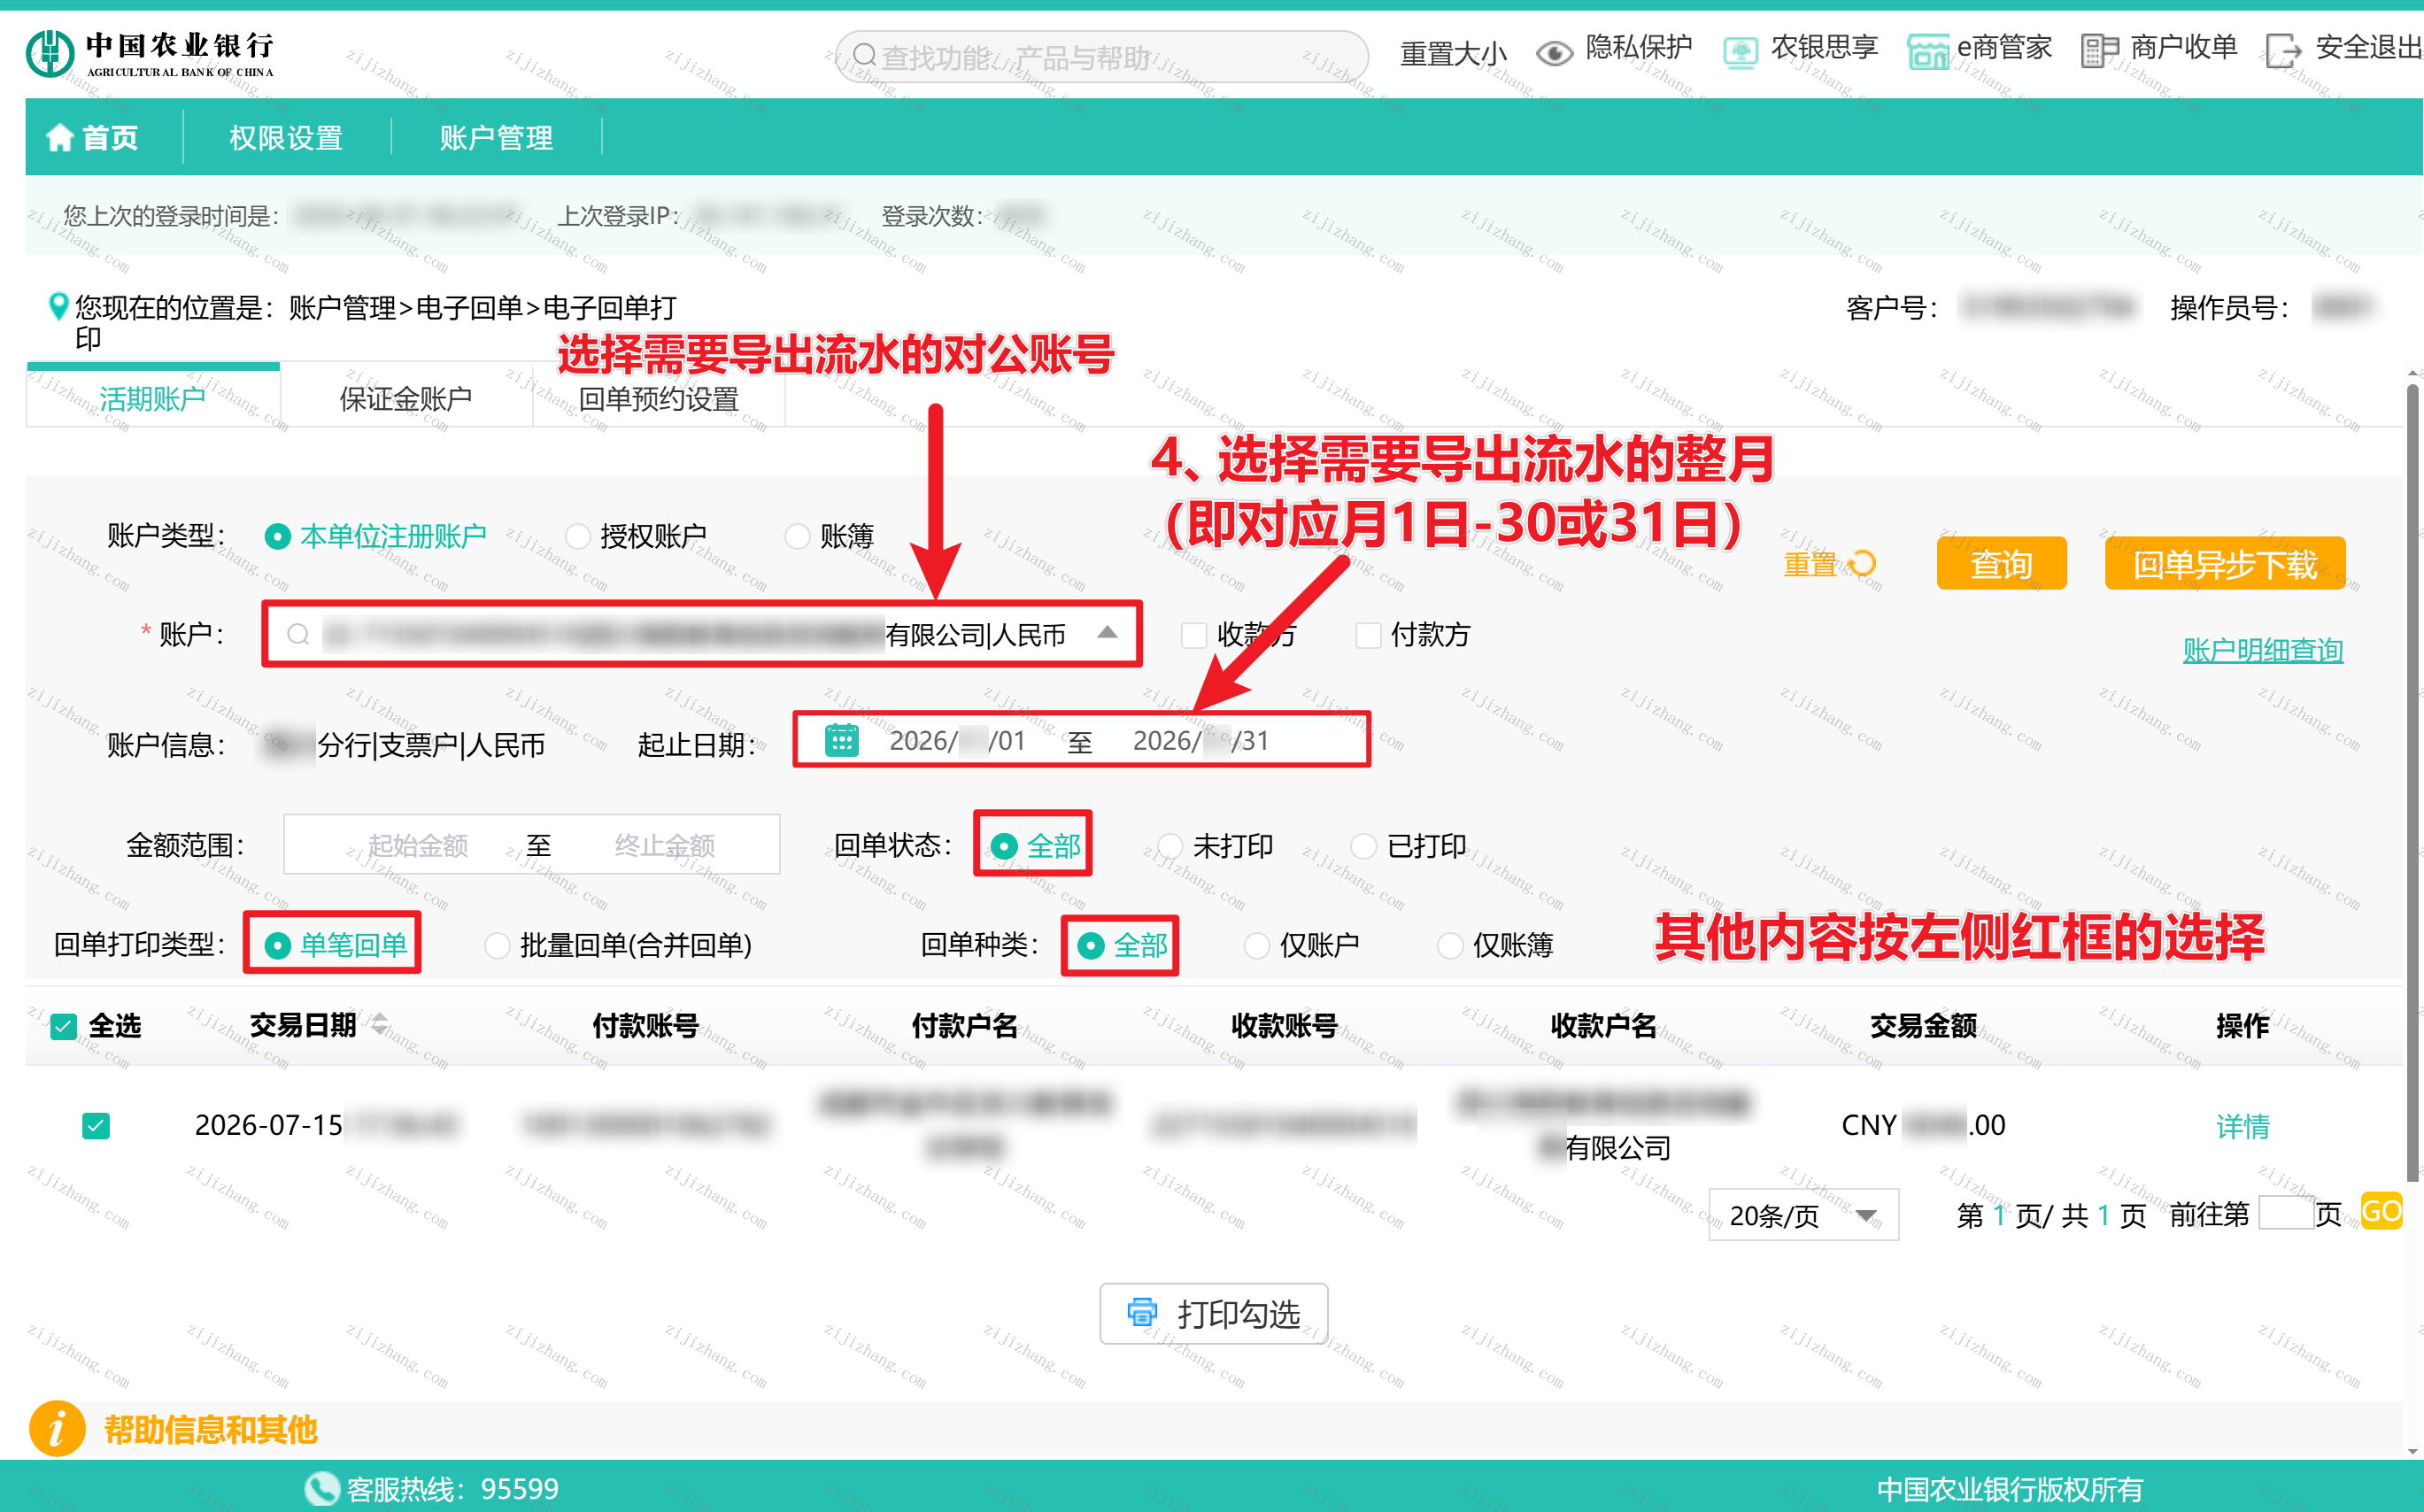
Task: Check the 收款方 checkbox
Action: coord(1194,635)
